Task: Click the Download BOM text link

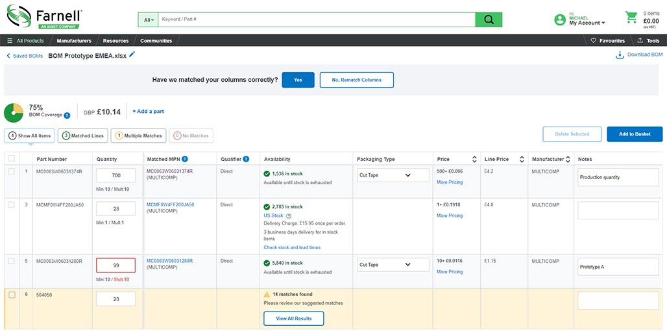Action: coord(645,55)
